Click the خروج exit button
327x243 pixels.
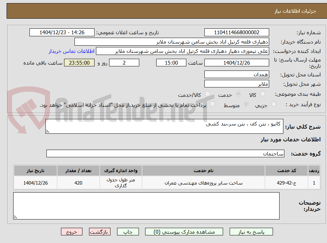pos(71,232)
